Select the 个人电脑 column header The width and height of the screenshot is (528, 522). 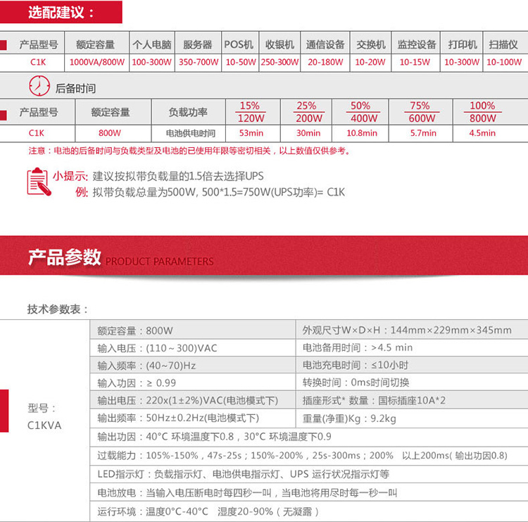[x=152, y=44]
